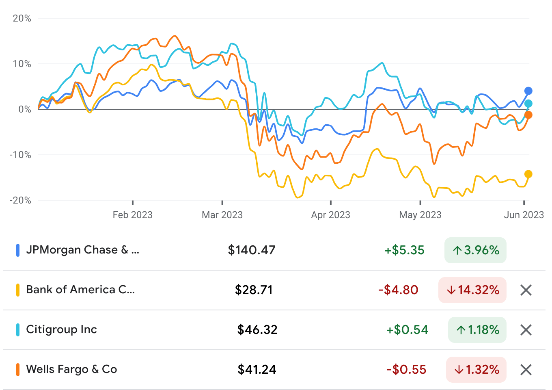The image size is (552, 390).
Task: Click the teal Citigroup endpoint dot on chart
Action: tap(528, 103)
